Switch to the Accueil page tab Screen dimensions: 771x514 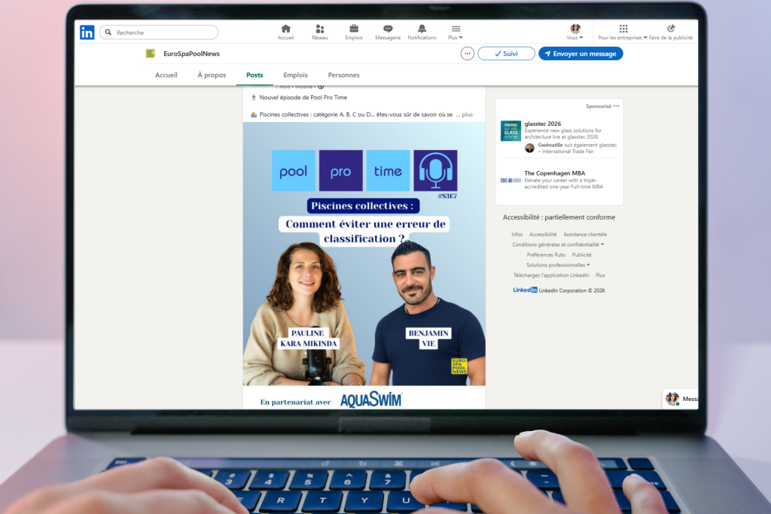click(166, 75)
